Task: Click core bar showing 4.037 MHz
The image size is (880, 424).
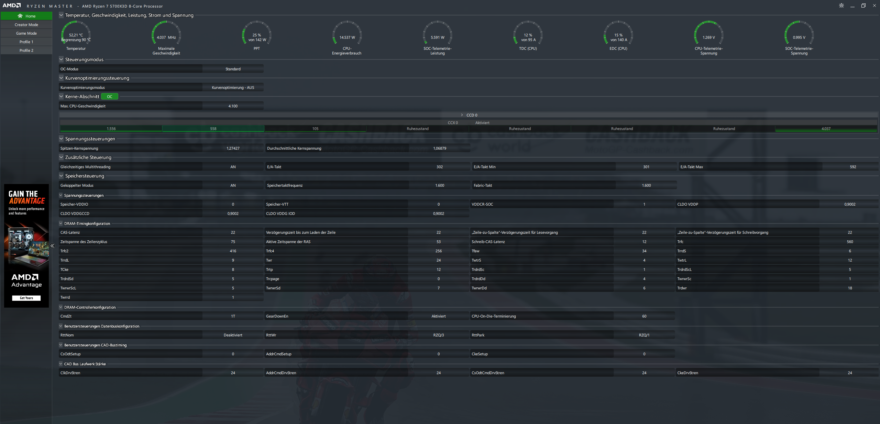Action: point(826,129)
